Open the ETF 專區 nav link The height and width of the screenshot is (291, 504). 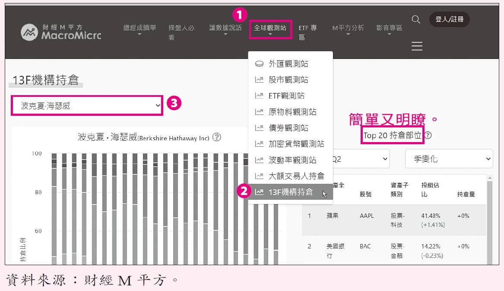pyautogui.click(x=307, y=32)
